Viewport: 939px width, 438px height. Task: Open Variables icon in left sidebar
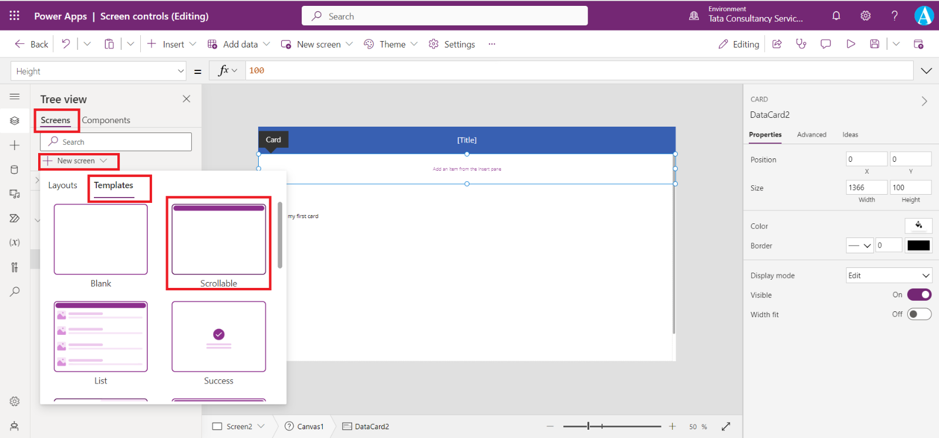point(15,242)
